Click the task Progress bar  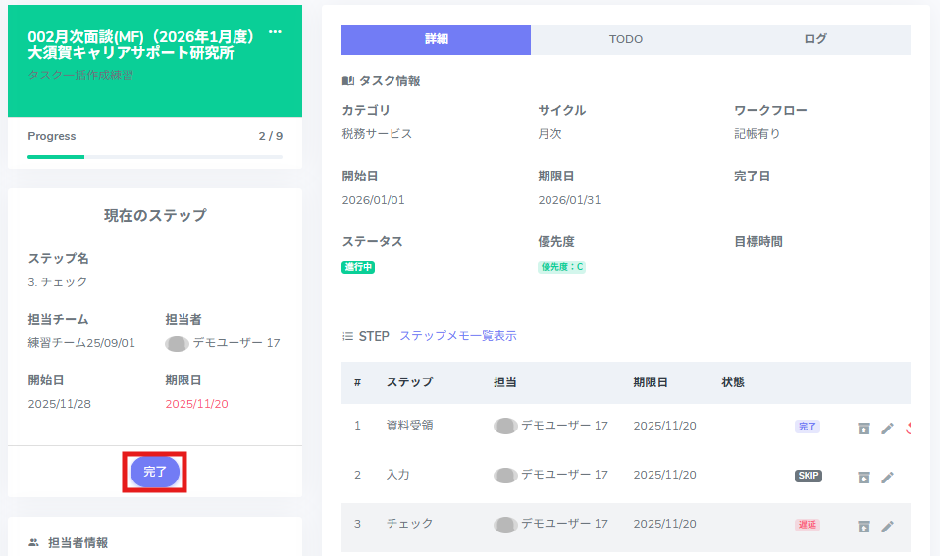point(155,156)
